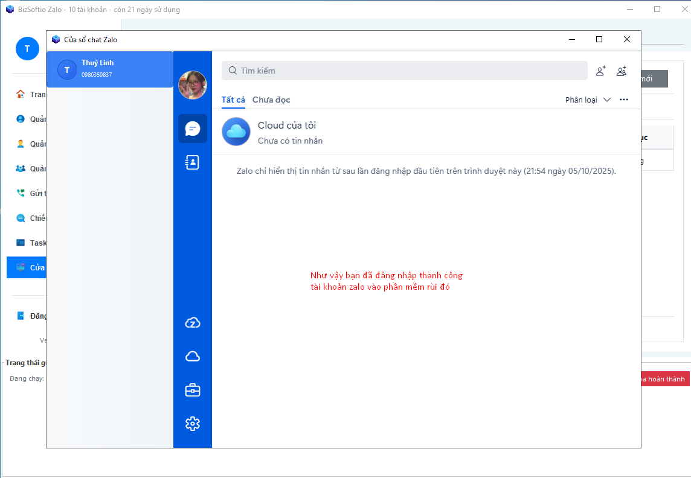691x478 pixels.
Task: Expand the Phân loại dropdown
Action: coord(588,100)
